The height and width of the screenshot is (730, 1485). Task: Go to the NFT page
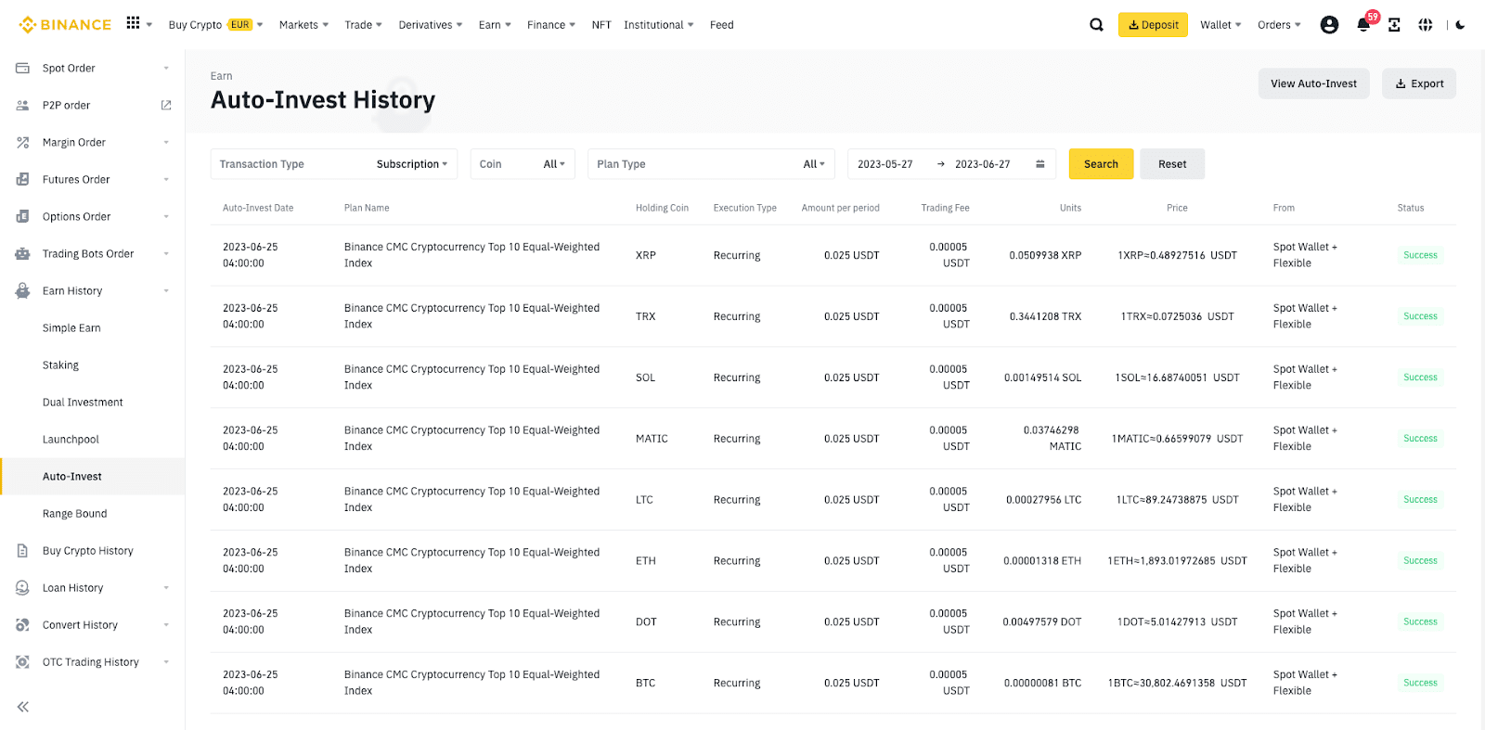[601, 25]
